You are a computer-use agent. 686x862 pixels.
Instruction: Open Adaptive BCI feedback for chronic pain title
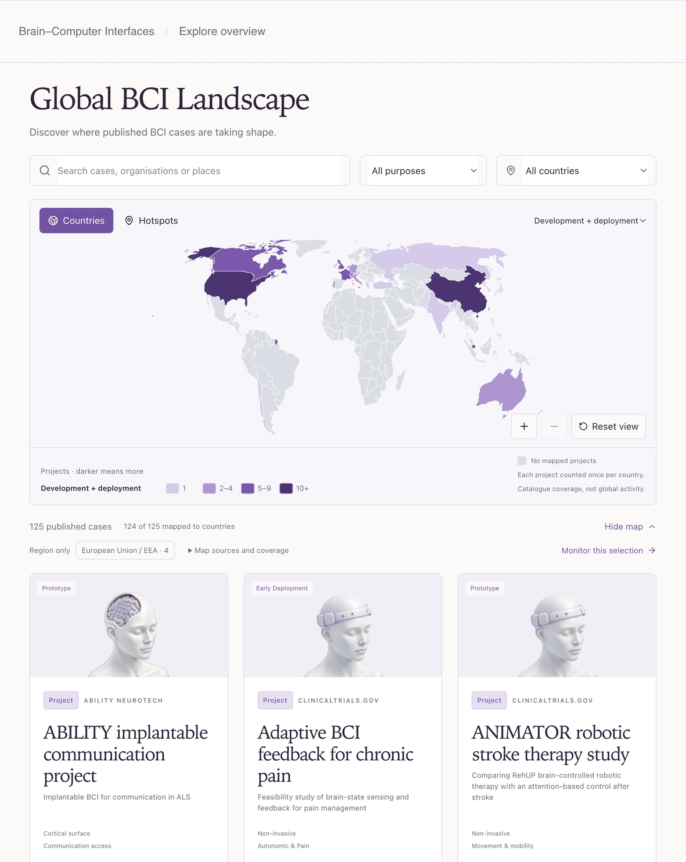[336, 754]
